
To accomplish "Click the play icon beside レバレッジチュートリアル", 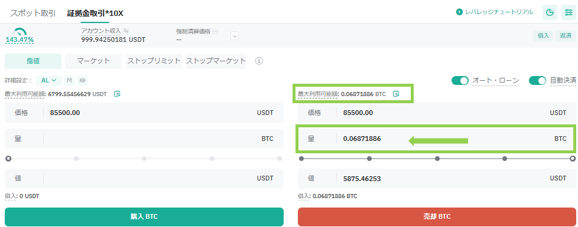I will [x=459, y=12].
